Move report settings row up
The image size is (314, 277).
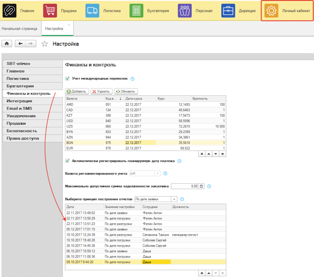pyautogui.click(x=209, y=273)
